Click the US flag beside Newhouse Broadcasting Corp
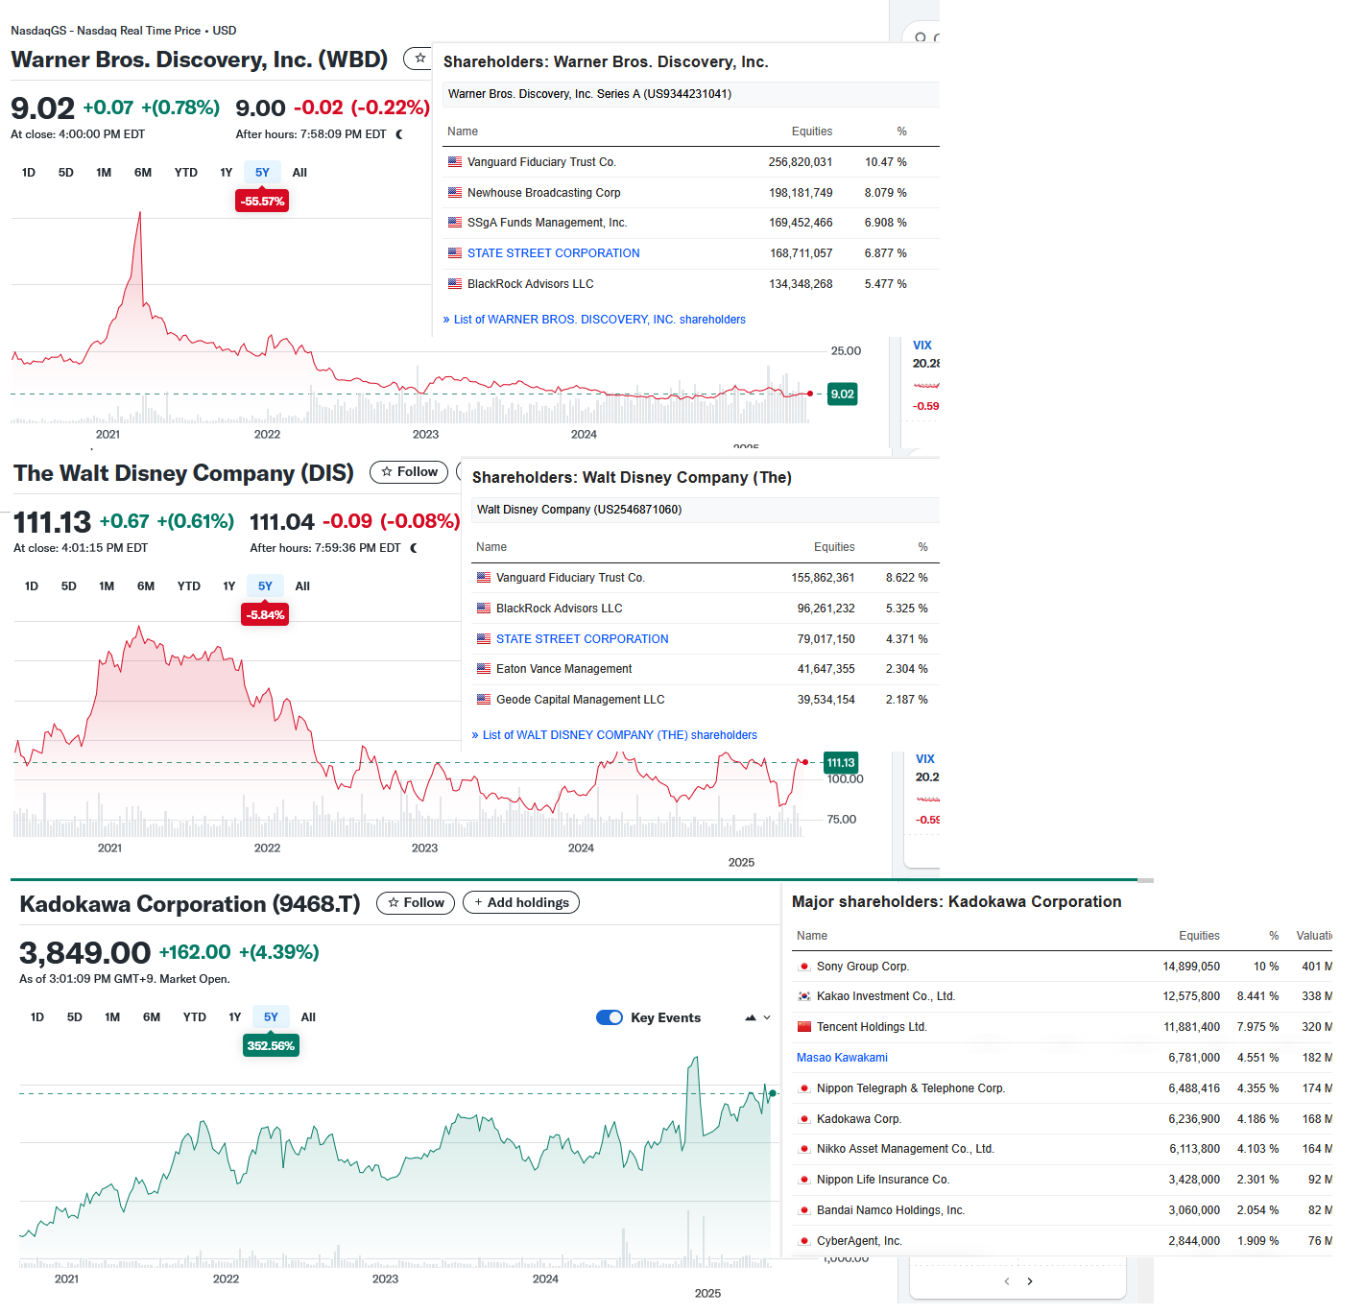 (455, 193)
